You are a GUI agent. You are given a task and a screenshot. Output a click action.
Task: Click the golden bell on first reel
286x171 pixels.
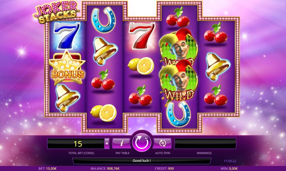[x=67, y=98]
